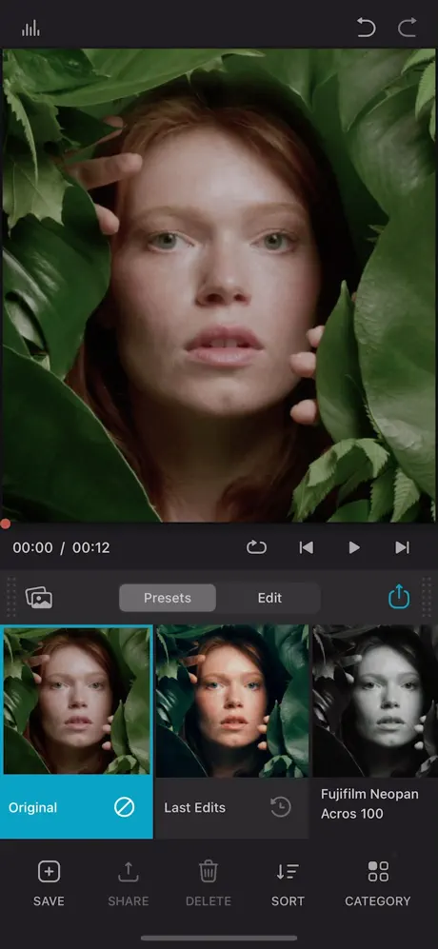The height and width of the screenshot is (949, 438).
Task: Grab the left dotted panel handle
Action: [x=10, y=597]
